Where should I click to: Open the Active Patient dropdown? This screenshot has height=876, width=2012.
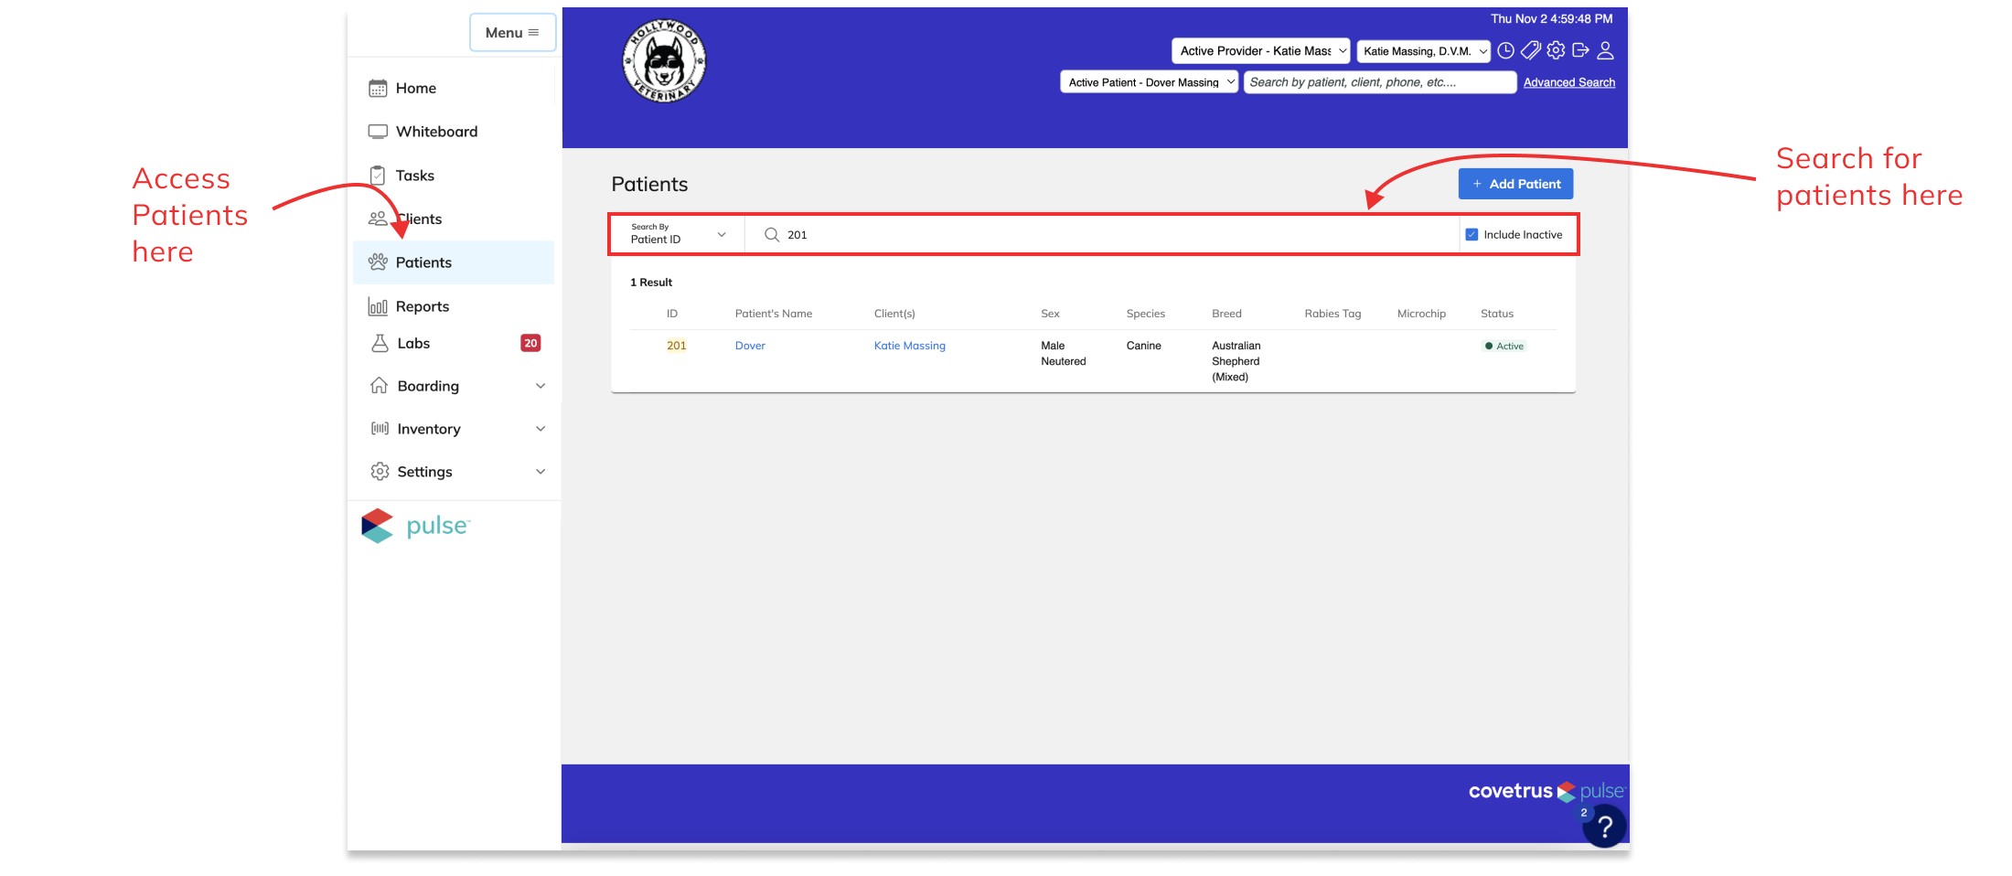(1150, 82)
